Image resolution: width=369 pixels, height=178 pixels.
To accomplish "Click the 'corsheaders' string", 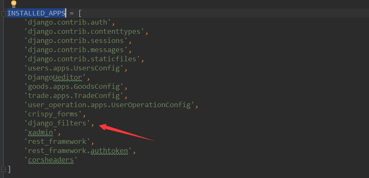I will (x=51, y=160).
